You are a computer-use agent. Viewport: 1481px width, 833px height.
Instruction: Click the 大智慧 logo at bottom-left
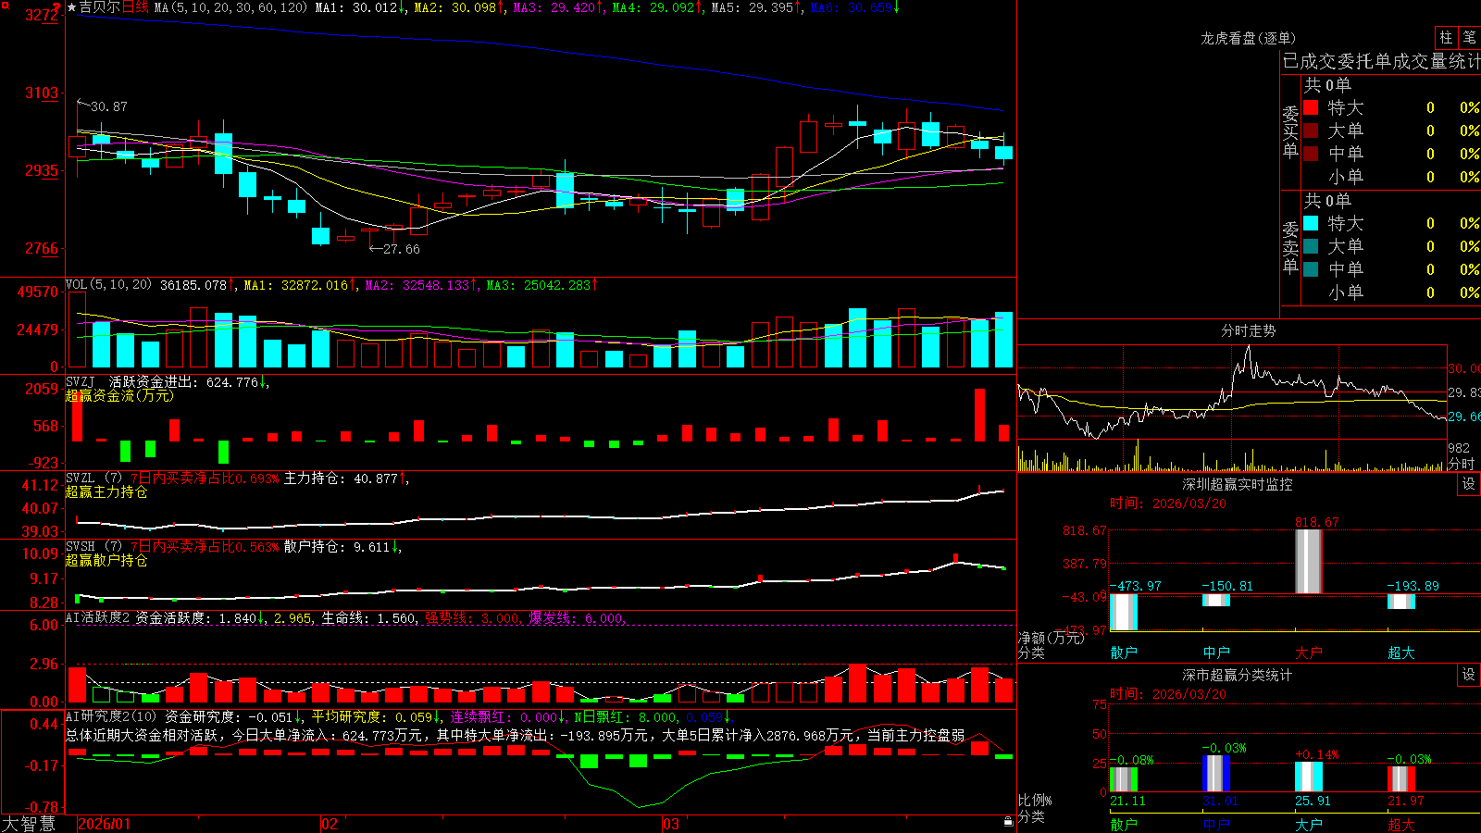pyautogui.click(x=29, y=824)
